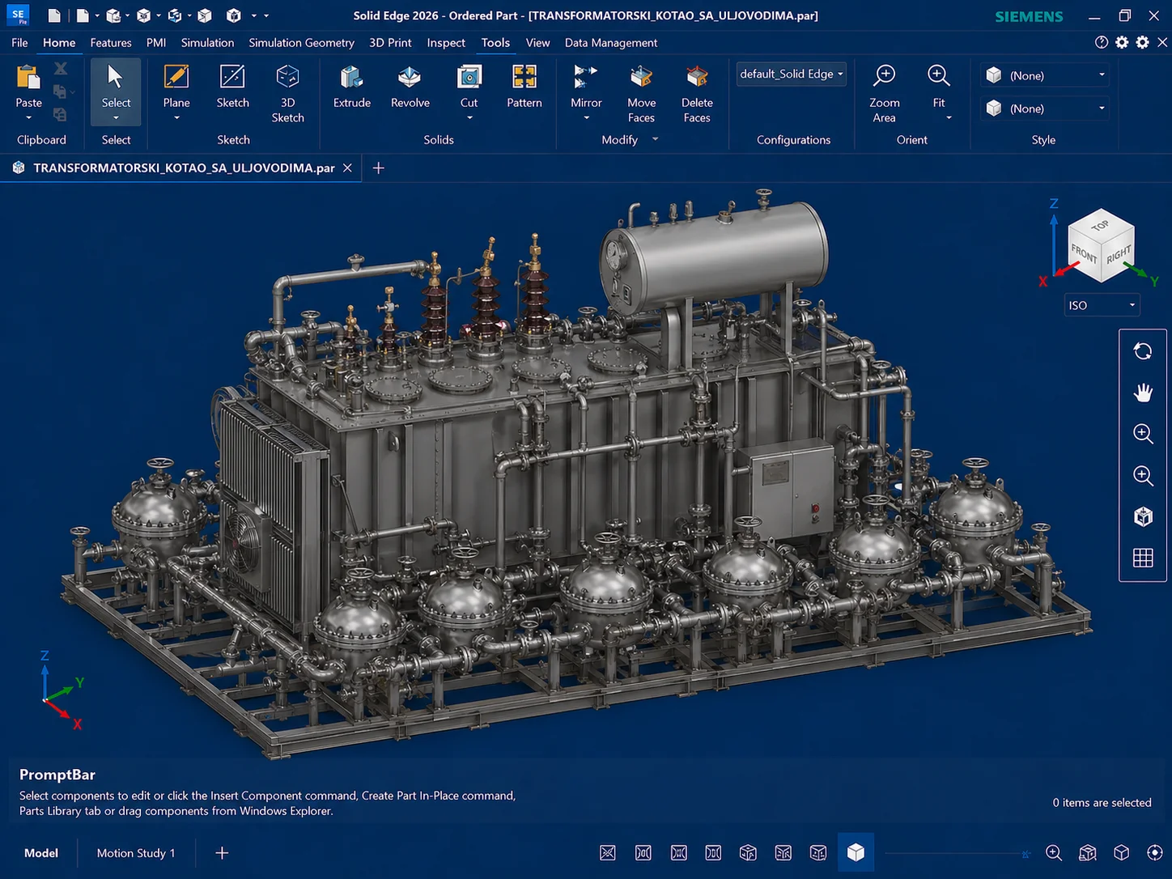Open the Data Management tab

pyautogui.click(x=611, y=42)
